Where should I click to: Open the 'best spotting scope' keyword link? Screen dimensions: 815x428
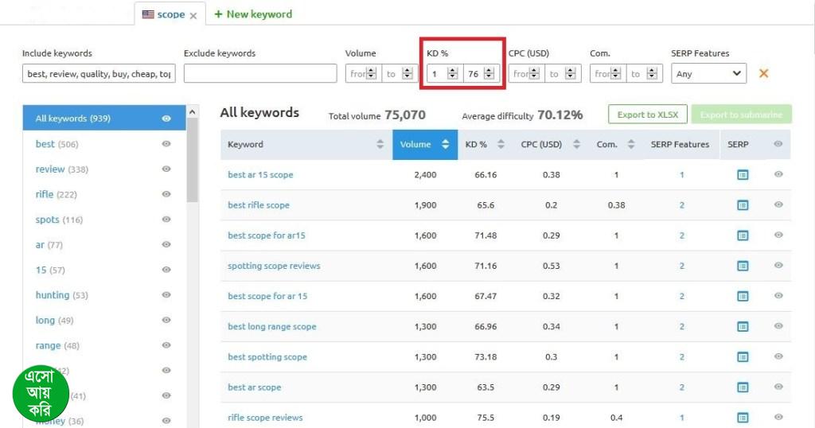(x=267, y=357)
